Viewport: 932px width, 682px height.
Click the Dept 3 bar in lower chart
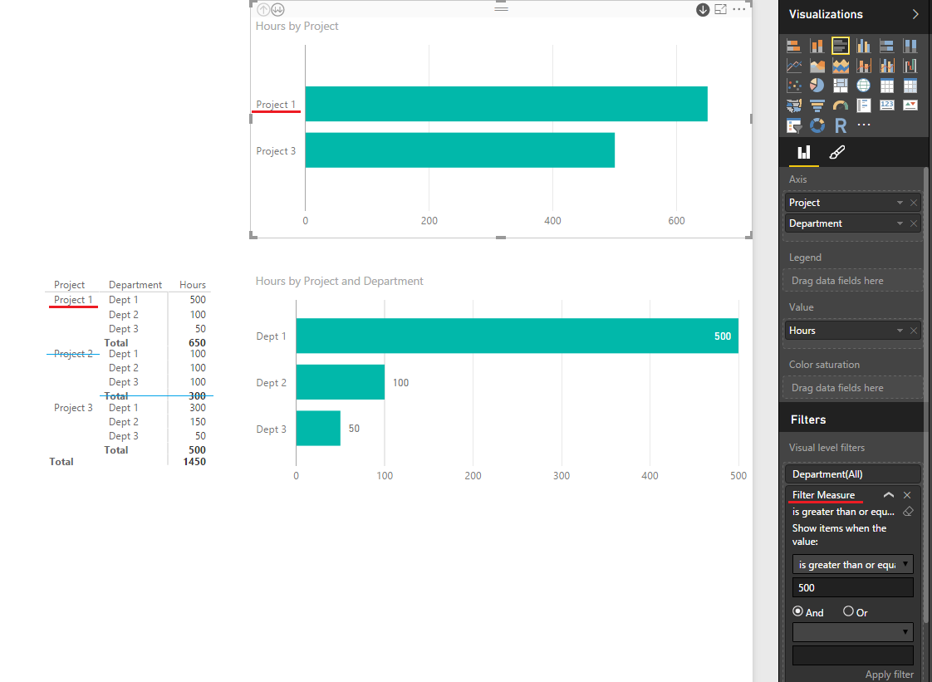(x=319, y=428)
